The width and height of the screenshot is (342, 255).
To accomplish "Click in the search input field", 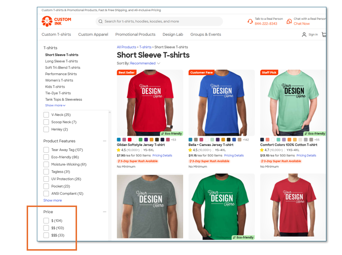I will pos(160,21).
